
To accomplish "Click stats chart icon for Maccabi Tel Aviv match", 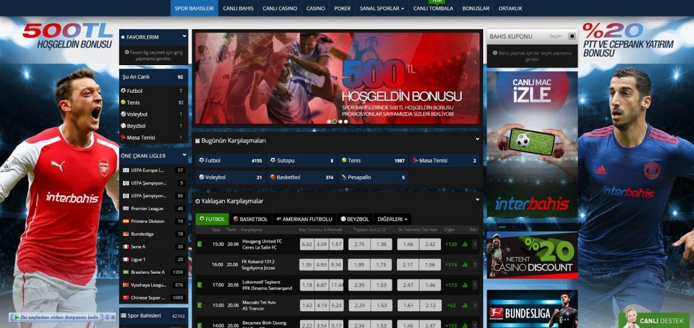I will click(465, 306).
